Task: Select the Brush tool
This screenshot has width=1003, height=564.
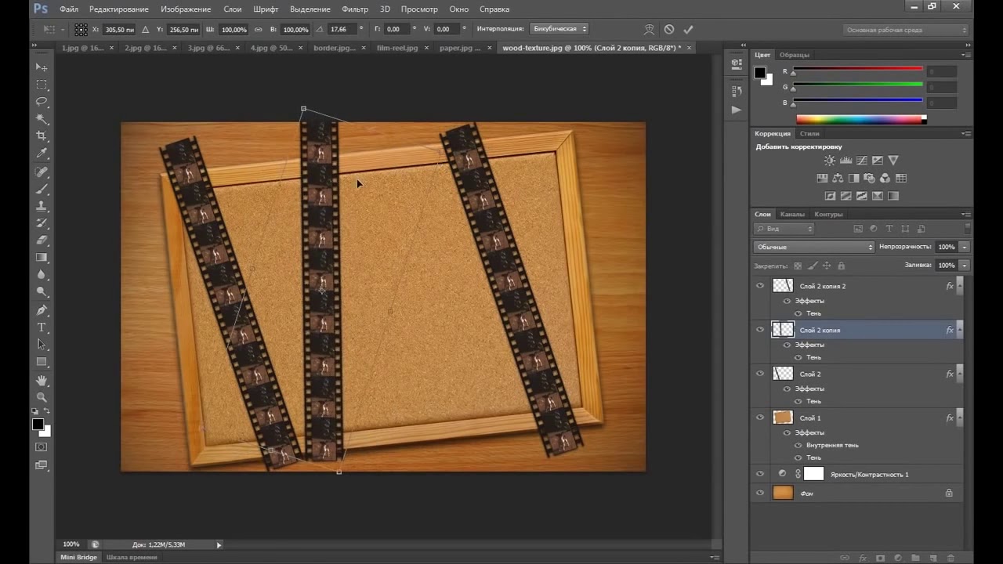Action: pyautogui.click(x=42, y=189)
